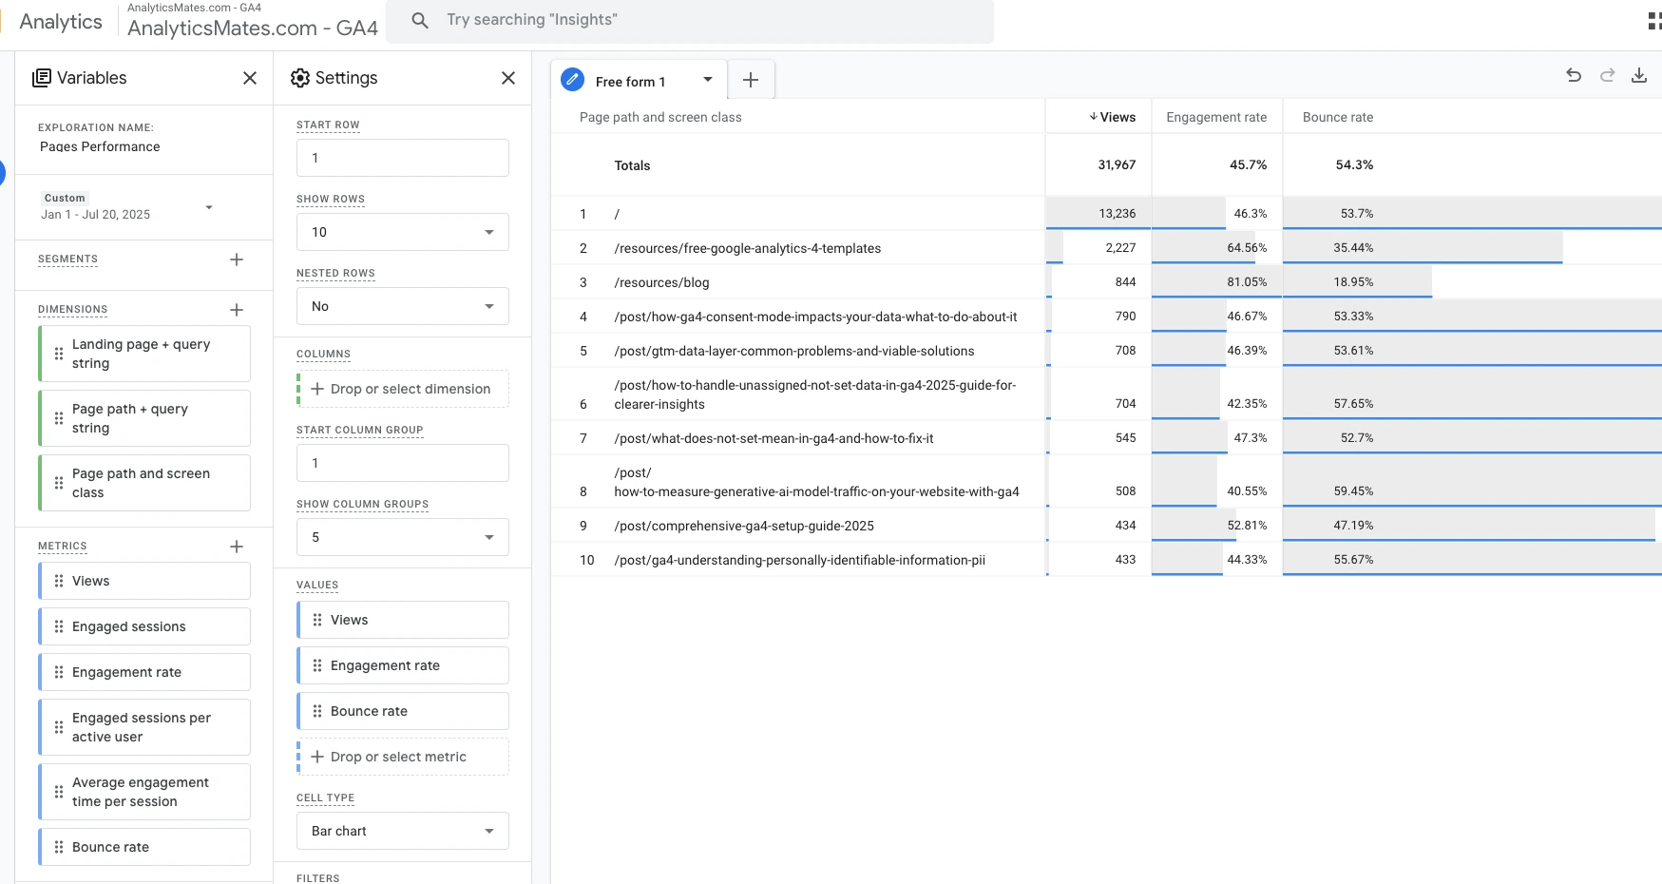Click the how-to-handle-unassigned-not-set-data row
The height and width of the screenshot is (884, 1662).
click(x=815, y=394)
